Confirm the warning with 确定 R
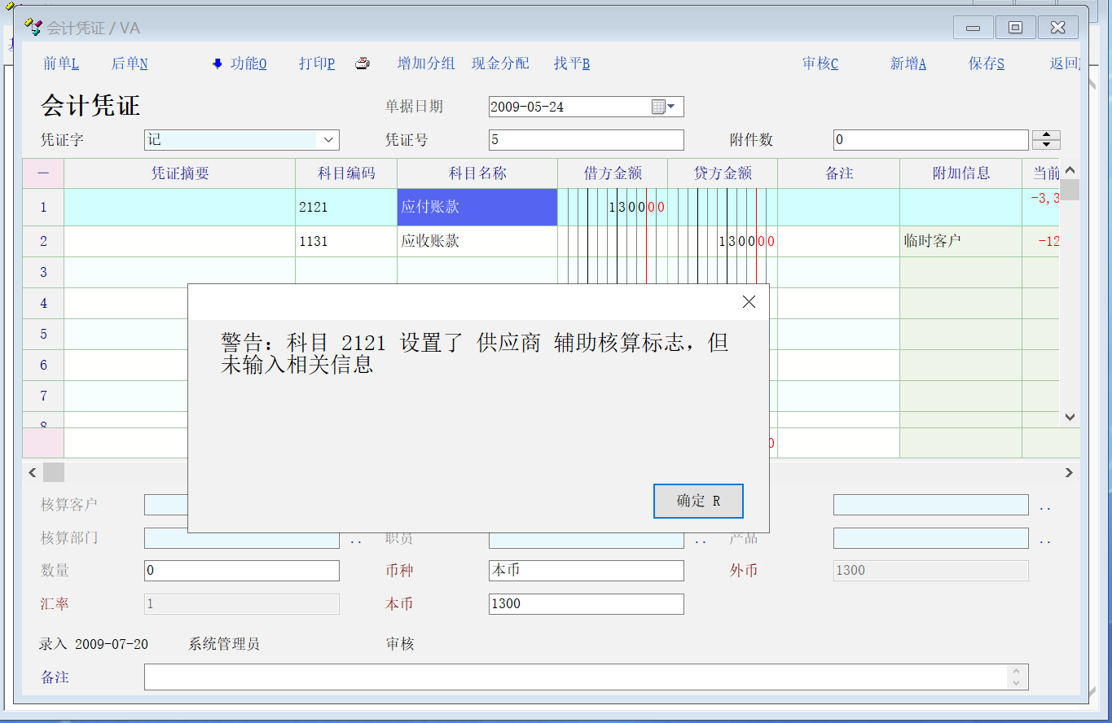This screenshot has height=723, width=1112. (698, 501)
